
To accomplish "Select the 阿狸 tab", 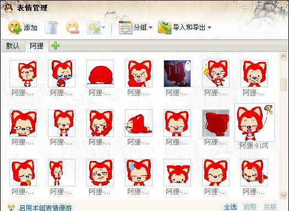I will (x=37, y=46).
